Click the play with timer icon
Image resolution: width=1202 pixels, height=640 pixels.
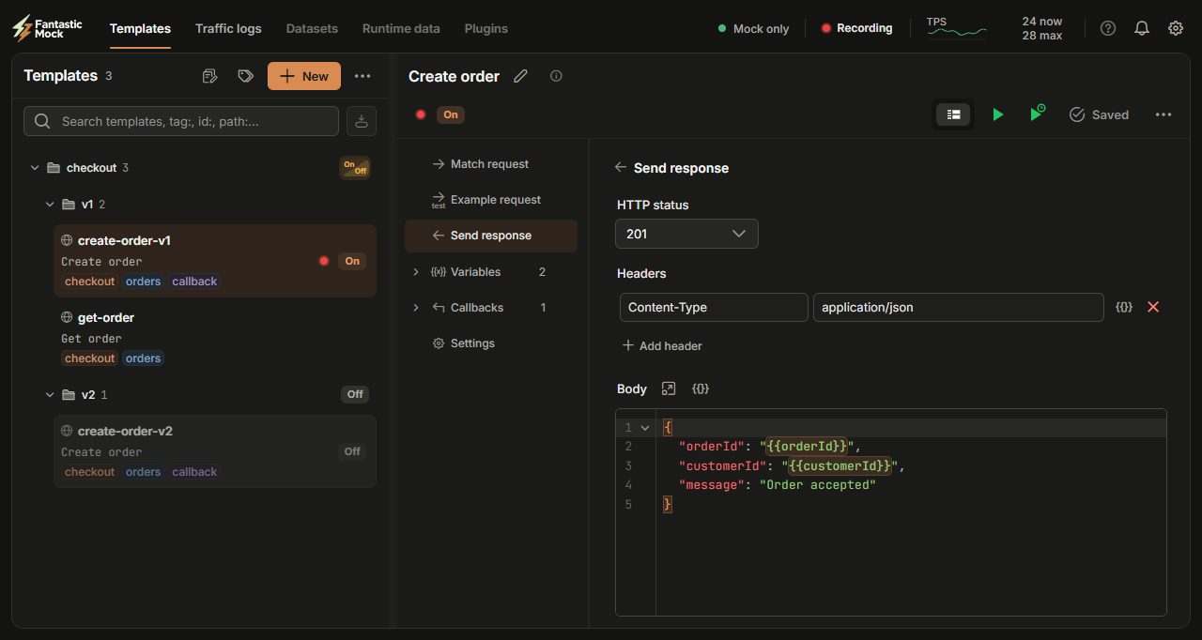click(x=1037, y=114)
